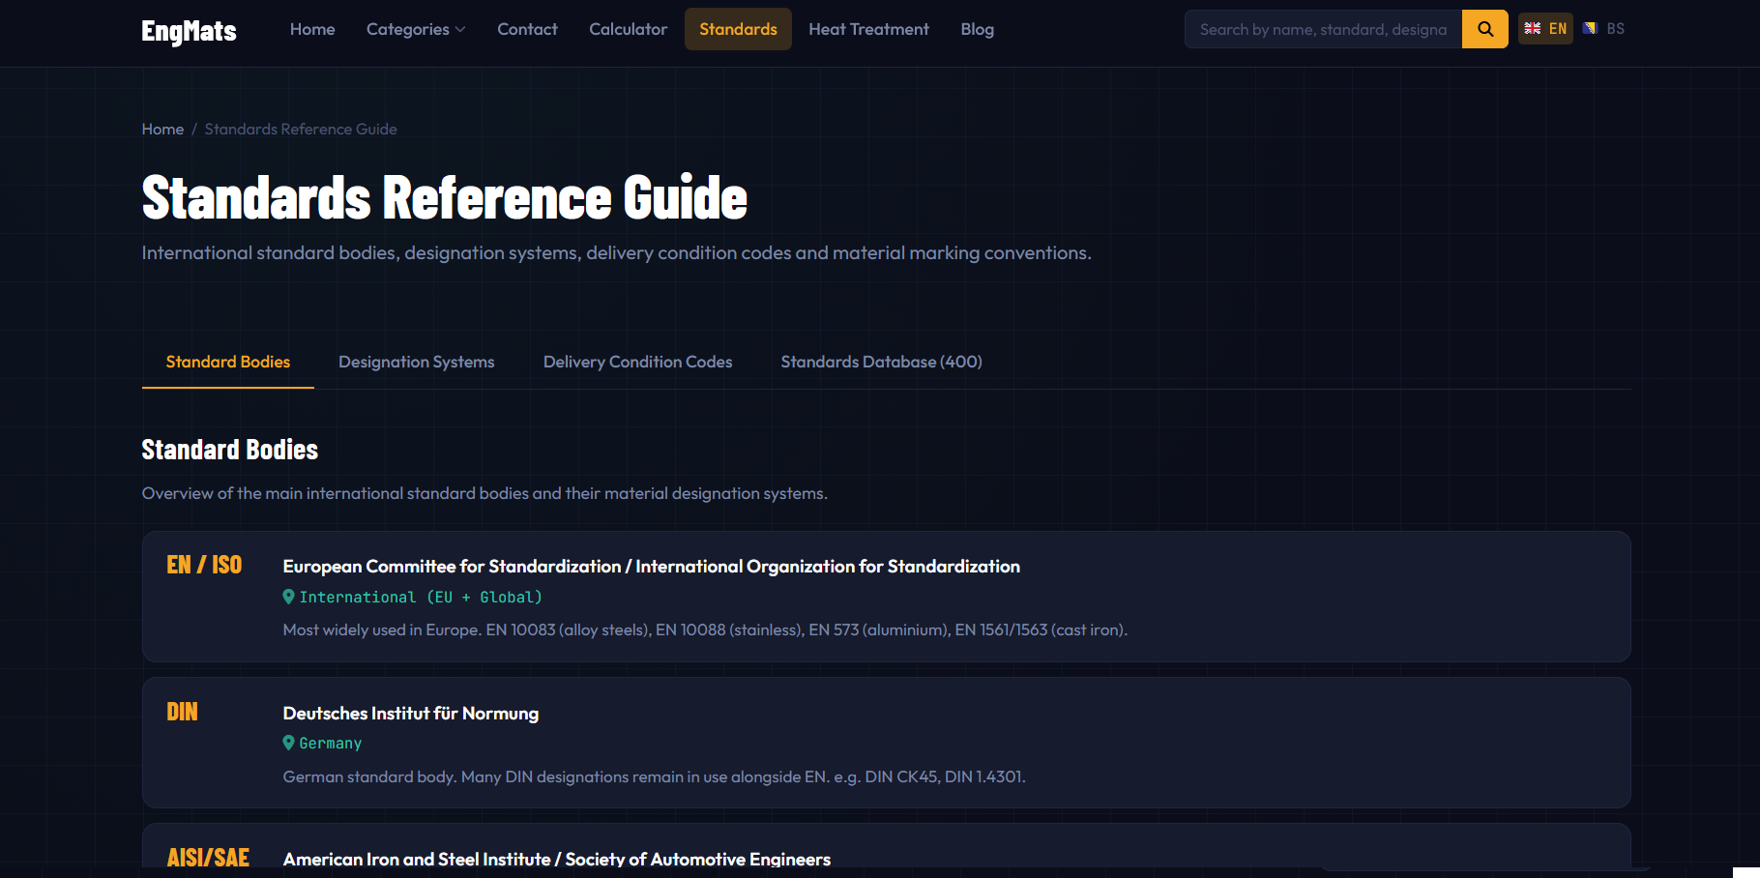
Task: Click the EN / ISO card label
Action: (x=204, y=565)
